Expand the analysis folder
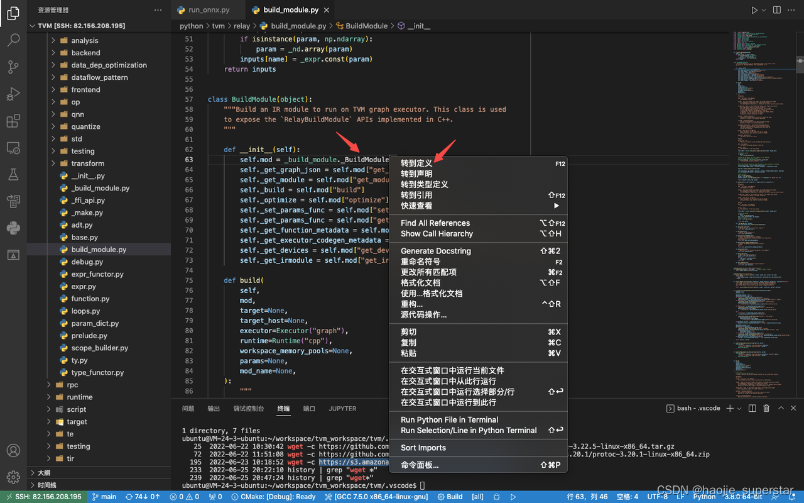804x503 pixels. (85, 40)
